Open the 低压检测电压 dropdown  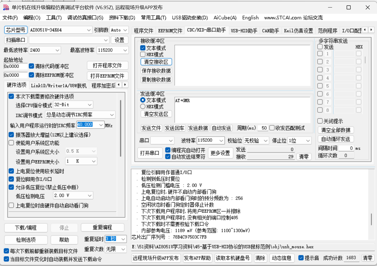point(73,195)
